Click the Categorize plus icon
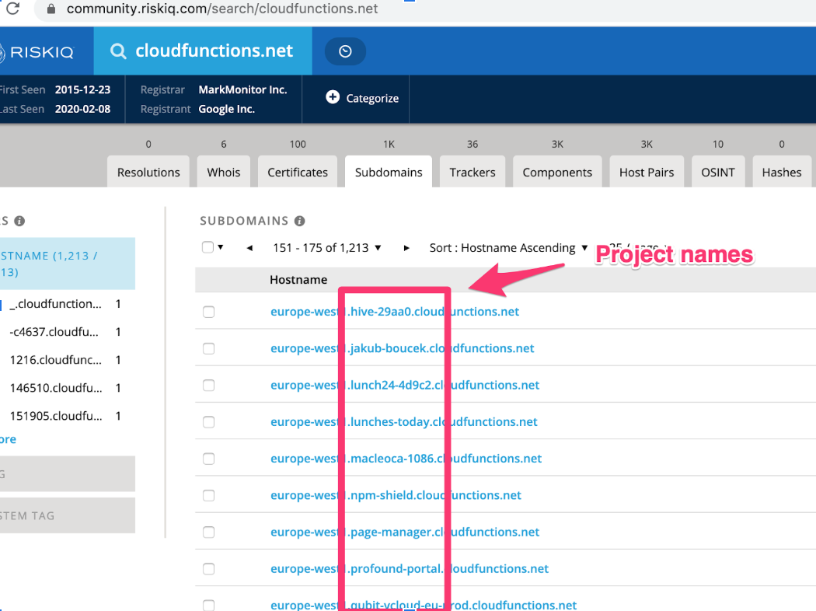816x611 pixels. (333, 97)
